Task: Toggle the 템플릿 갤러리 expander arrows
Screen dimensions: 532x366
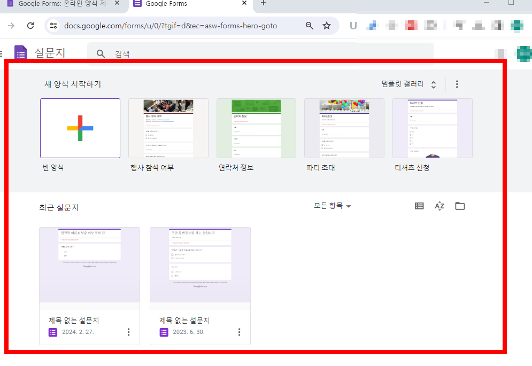Action: 433,84
